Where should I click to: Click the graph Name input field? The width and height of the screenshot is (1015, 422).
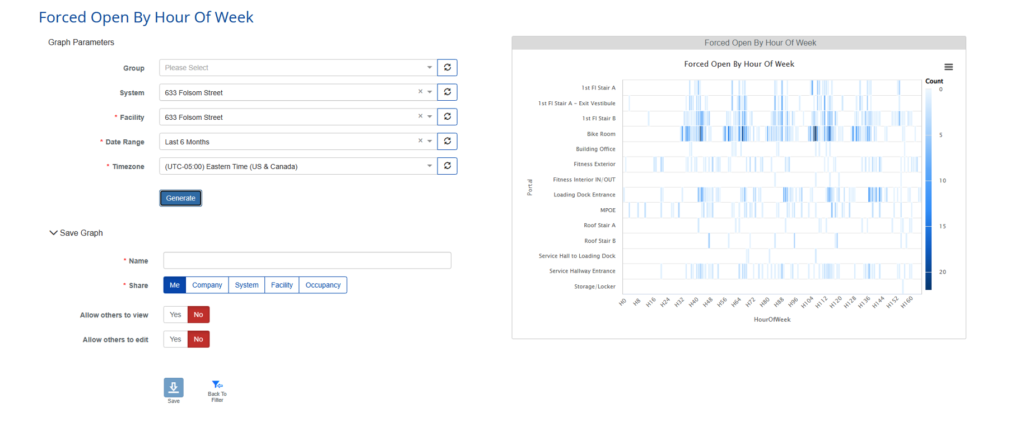(x=307, y=261)
